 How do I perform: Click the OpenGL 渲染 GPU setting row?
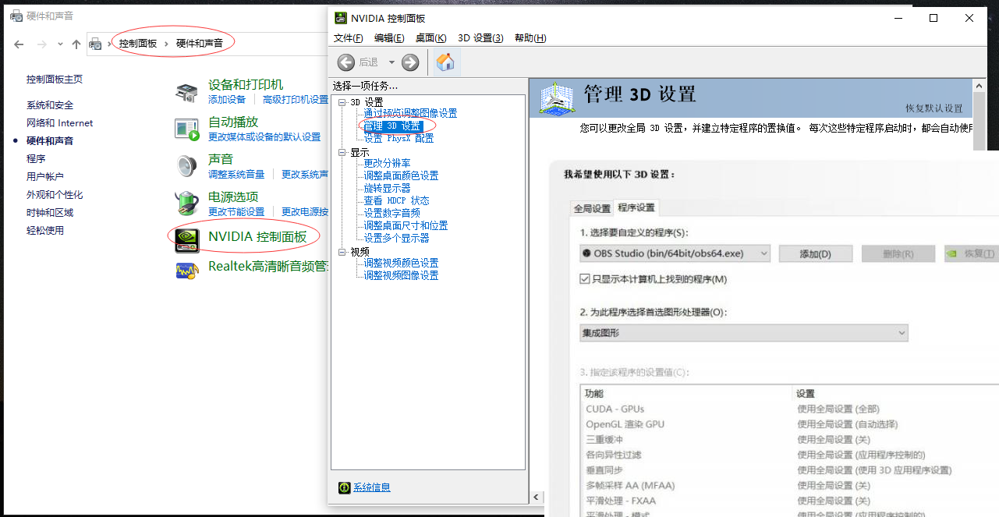tap(788, 424)
